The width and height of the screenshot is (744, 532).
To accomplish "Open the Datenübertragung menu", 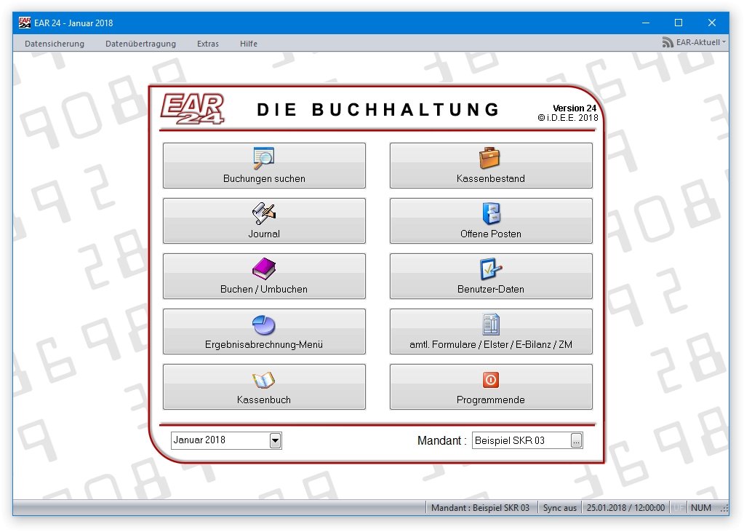I will click(x=140, y=44).
